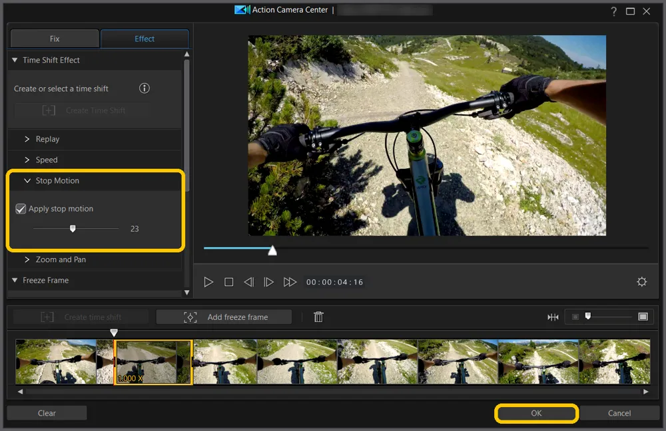Click the effect panel scroll down arrow
The width and height of the screenshot is (666, 431).
186,293
